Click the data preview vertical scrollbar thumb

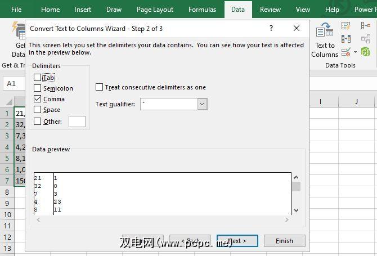click(296, 187)
